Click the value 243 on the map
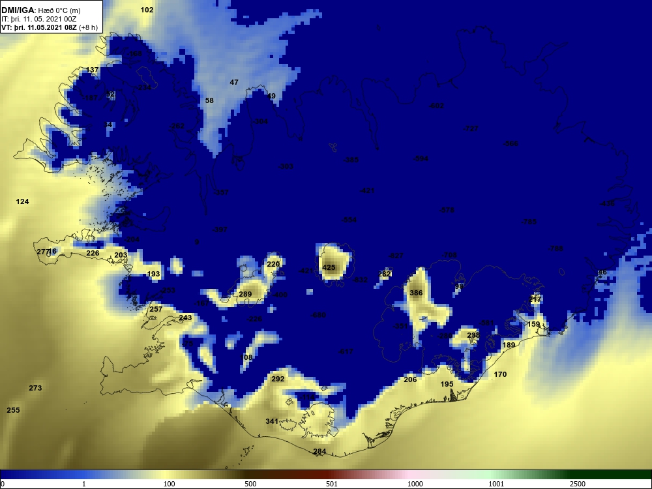The width and height of the screenshot is (652, 489). 185,318
